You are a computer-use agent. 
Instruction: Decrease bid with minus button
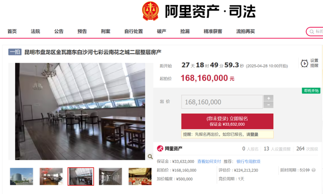click(x=269, y=105)
